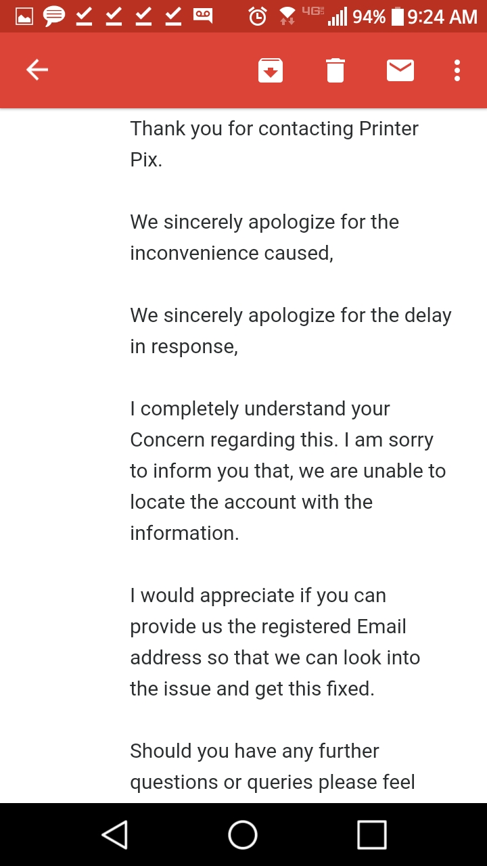Image resolution: width=487 pixels, height=866 pixels.
Task: Delete the email using trash icon
Action: 335,70
